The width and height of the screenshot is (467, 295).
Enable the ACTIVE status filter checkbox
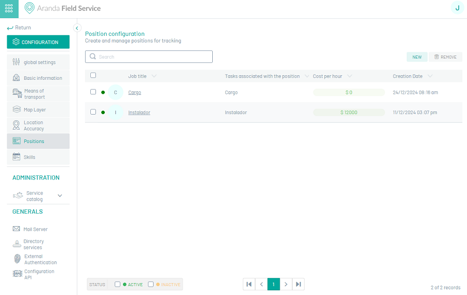[118, 284]
